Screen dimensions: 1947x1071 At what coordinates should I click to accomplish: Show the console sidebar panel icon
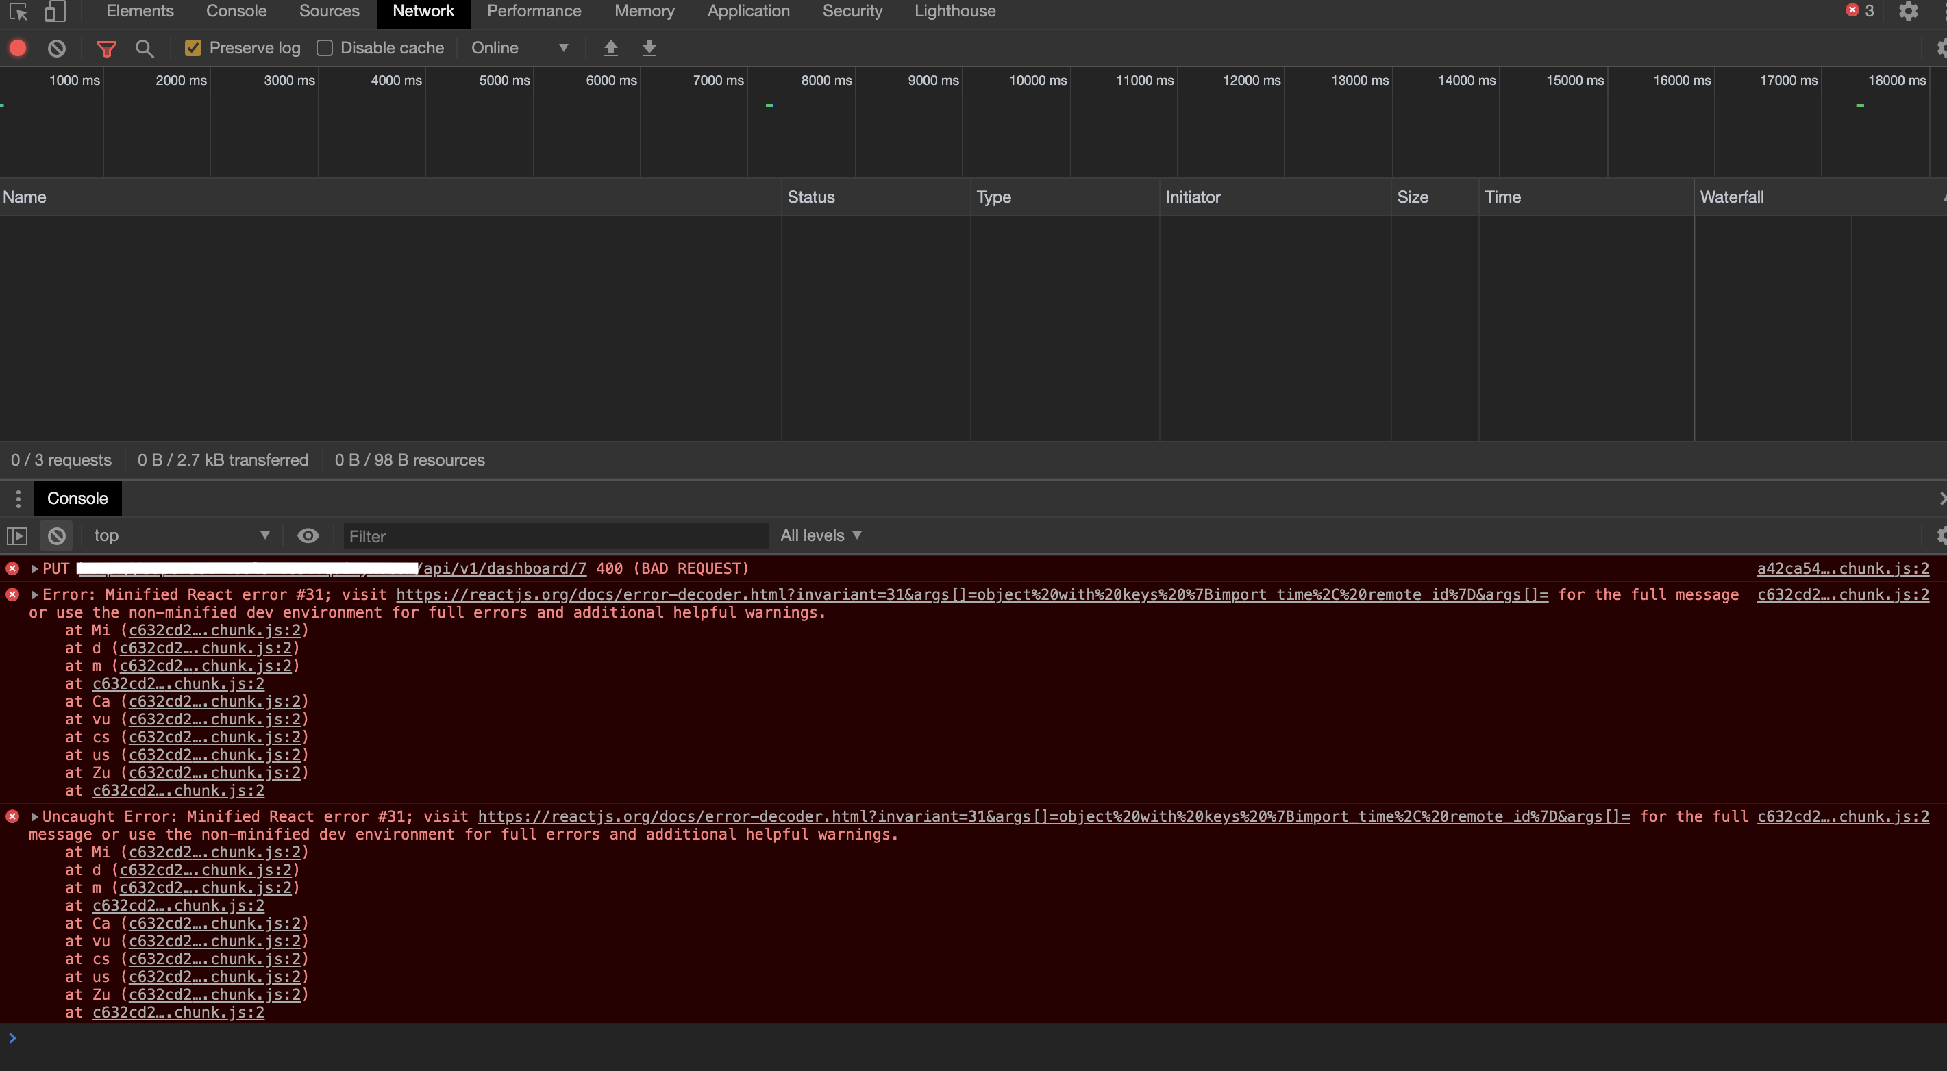pyautogui.click(x=16, y=536)
